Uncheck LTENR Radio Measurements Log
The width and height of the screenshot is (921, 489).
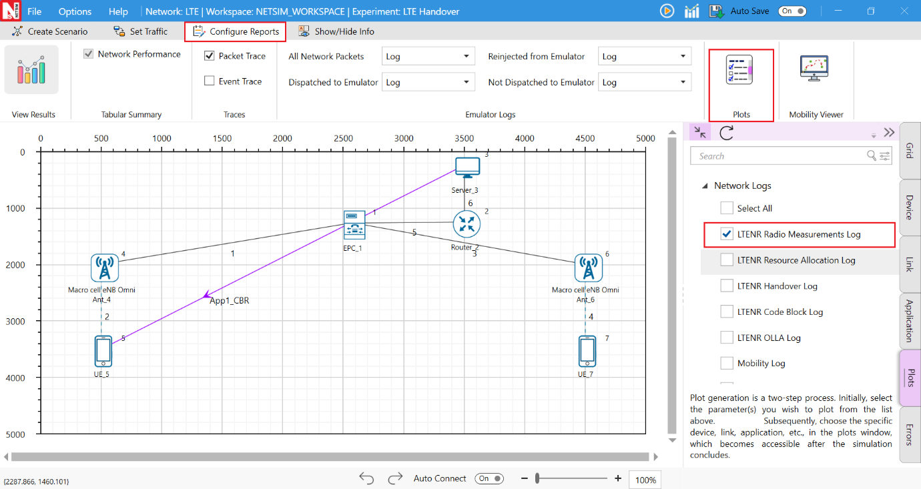point(727,234)
